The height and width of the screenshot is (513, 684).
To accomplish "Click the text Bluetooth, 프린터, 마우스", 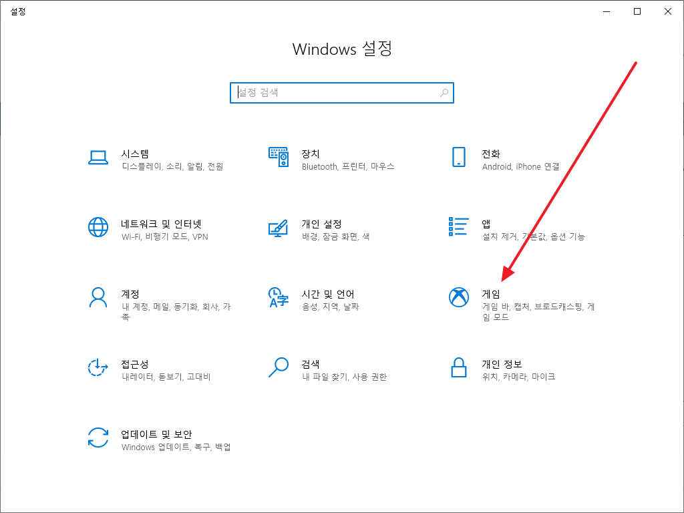I will tap(348, 166).
